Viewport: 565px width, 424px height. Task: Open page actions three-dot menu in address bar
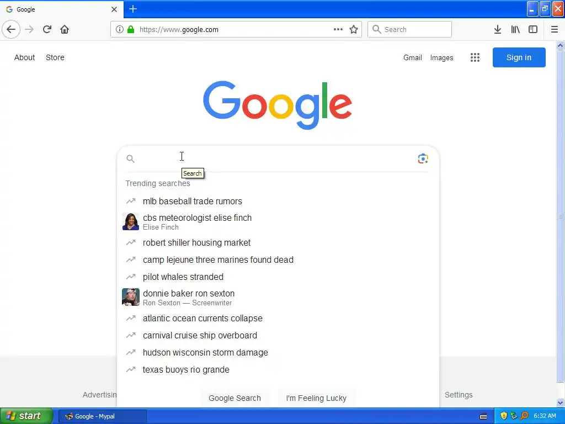(338, 29)
